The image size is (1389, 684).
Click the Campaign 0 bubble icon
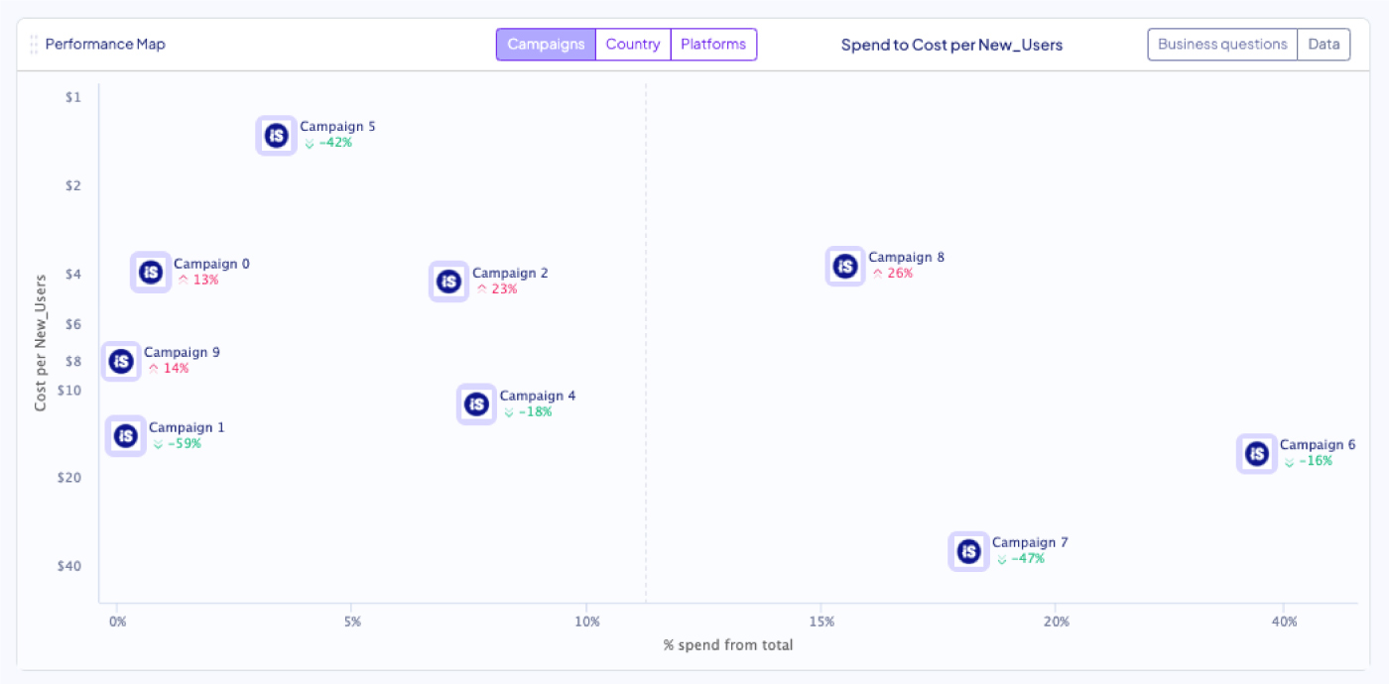(x=151, y=272)
